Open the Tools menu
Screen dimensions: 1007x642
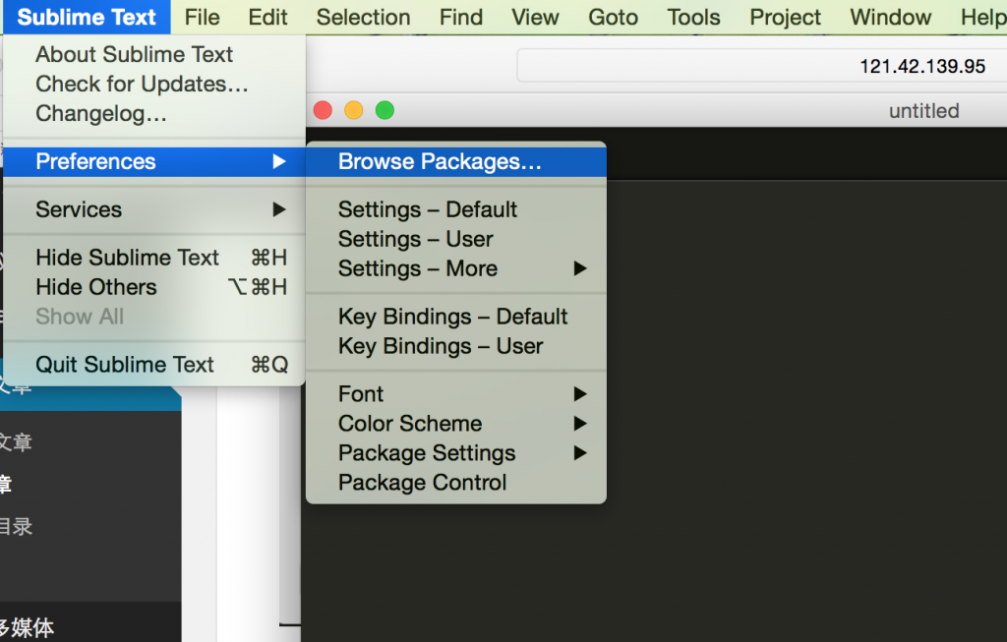pos(693,18)
